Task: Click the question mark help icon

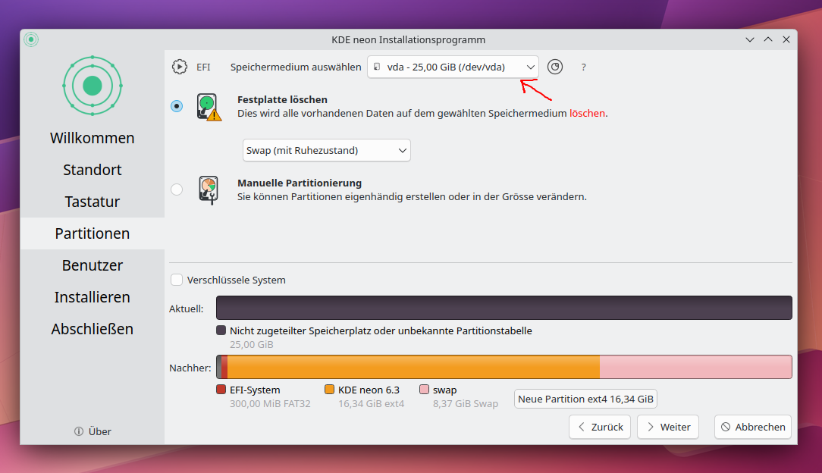Action: (x=583, y=67)
